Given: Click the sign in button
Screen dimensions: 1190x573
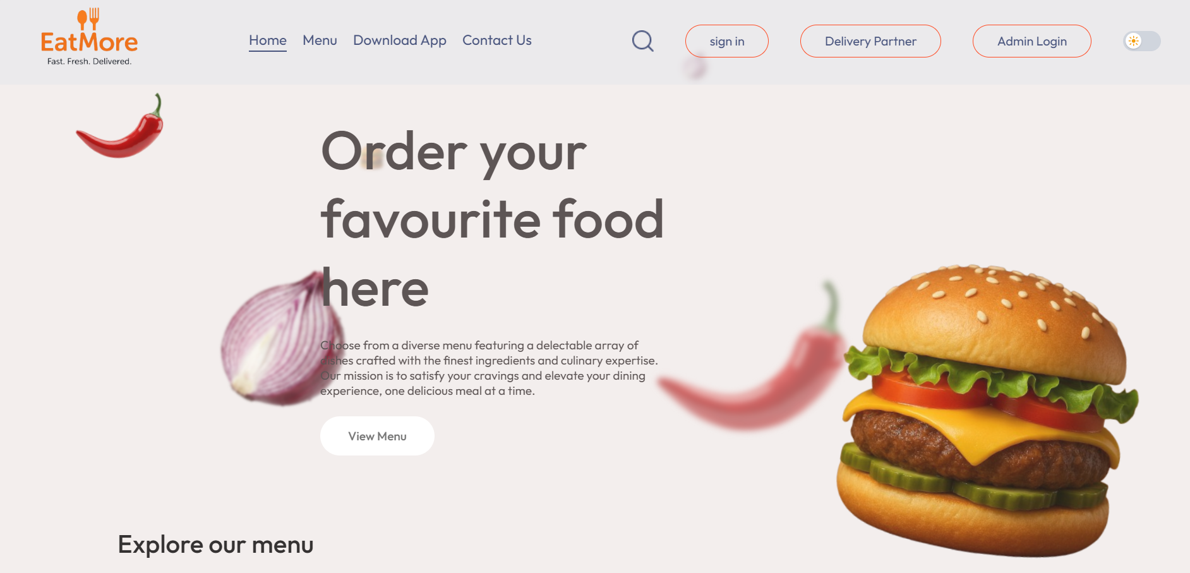Looking at the screenshot, I should pos(727,41).
